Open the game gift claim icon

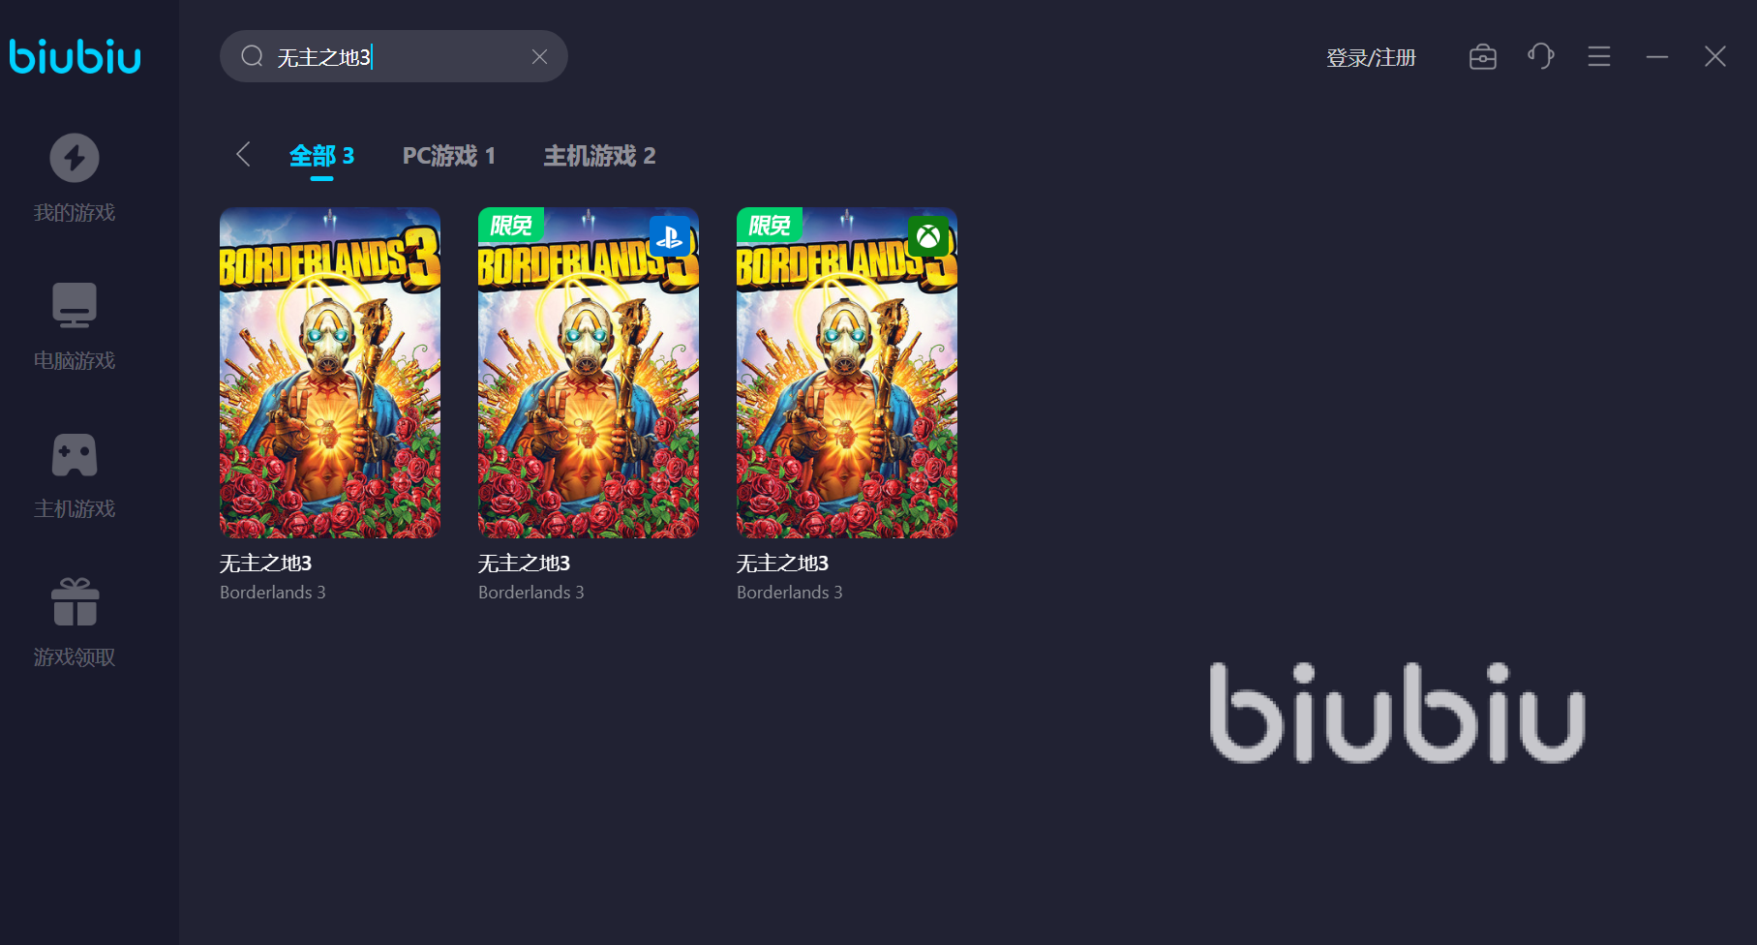(75, 601)
